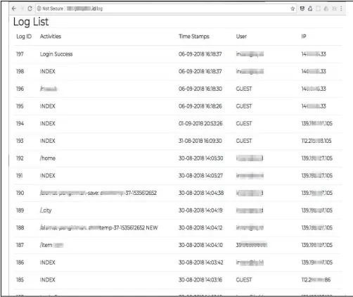The image size is (353, 297).
Task: Select log ID 197
Action: [x=20, y=54]
